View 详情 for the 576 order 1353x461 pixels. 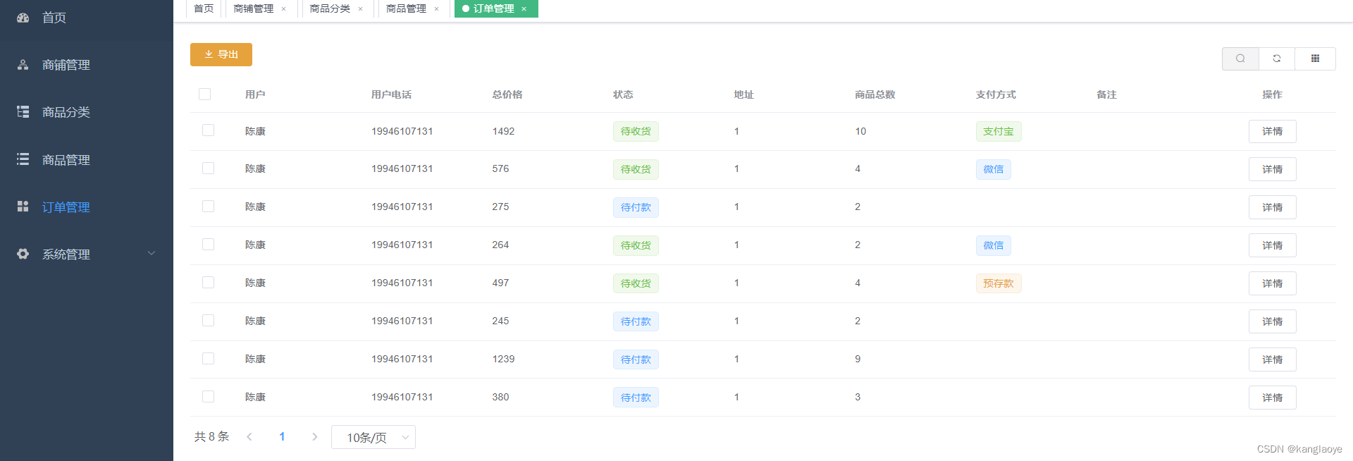[x=1273, y=169]
